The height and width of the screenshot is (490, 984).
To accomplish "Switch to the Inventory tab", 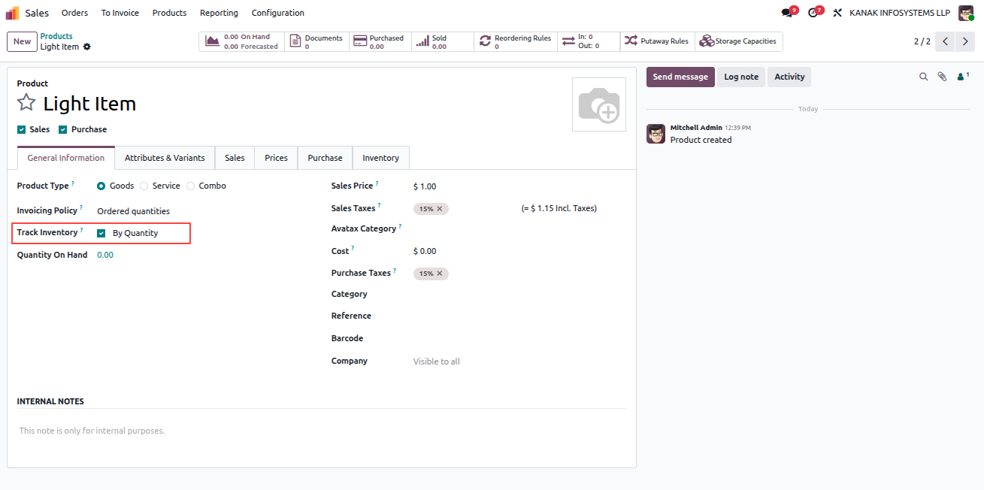I will (x=381, y=158).
